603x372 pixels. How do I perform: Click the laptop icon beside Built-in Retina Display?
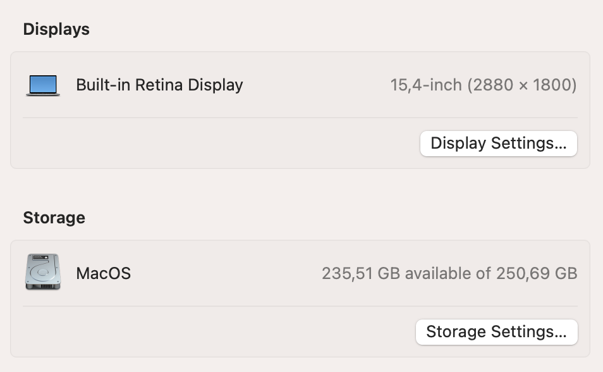(43, 85)
